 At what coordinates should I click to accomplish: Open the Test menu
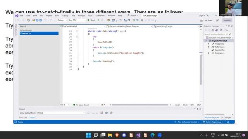(x=73, y=15)
